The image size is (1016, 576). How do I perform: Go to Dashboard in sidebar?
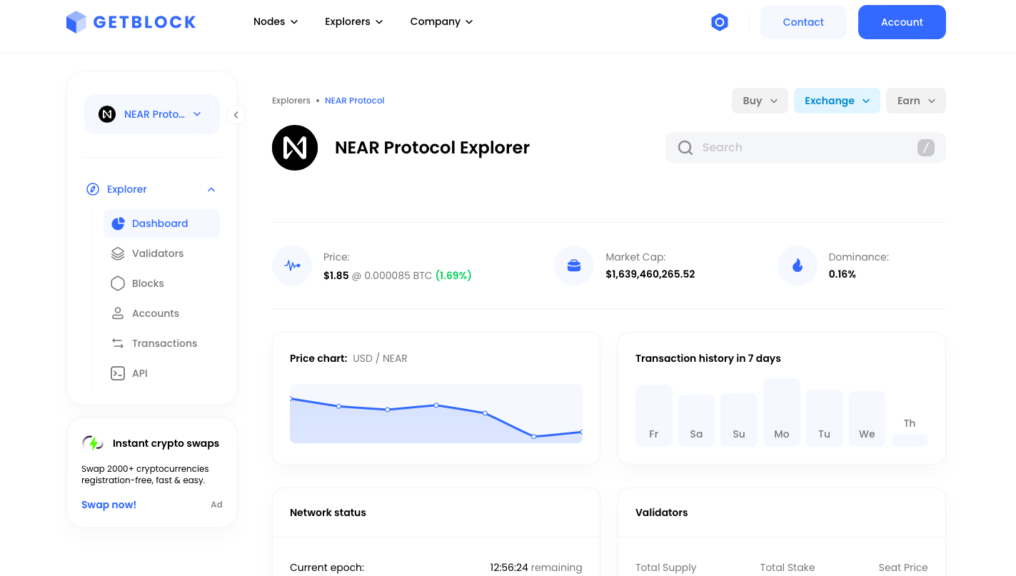pos(161,223)
